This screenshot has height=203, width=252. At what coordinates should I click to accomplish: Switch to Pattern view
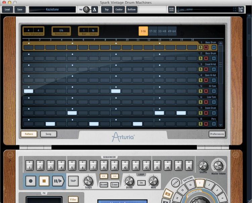click(x=29, y=134)
